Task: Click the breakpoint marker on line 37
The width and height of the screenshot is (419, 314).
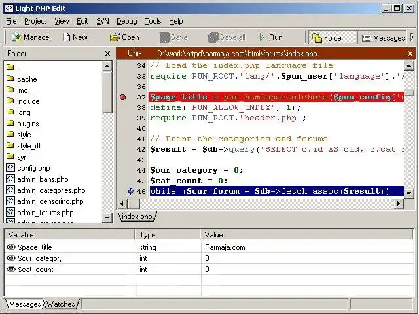Action: pos(123,97)
